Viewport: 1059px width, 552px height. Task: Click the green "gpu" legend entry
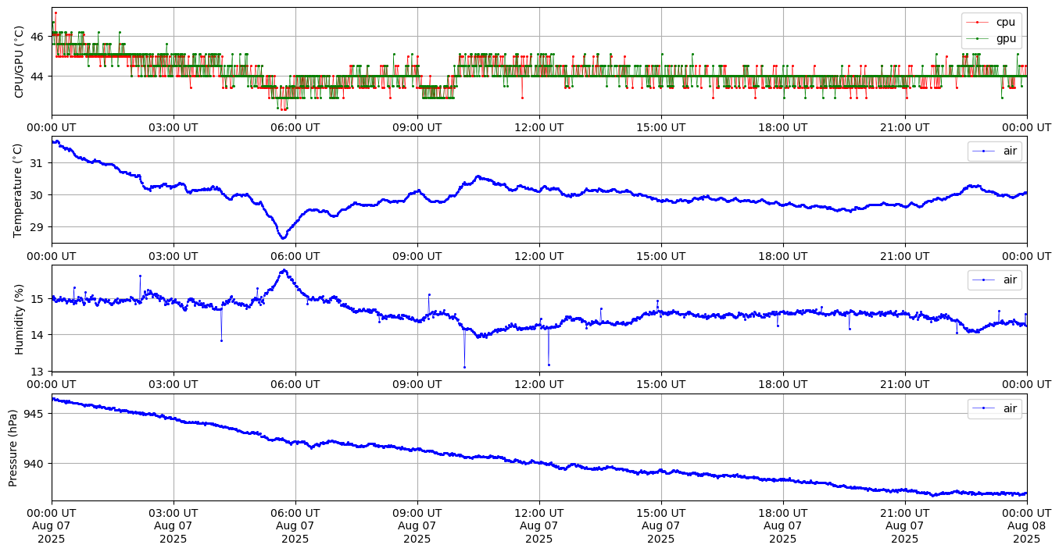[x=992, y=37]
